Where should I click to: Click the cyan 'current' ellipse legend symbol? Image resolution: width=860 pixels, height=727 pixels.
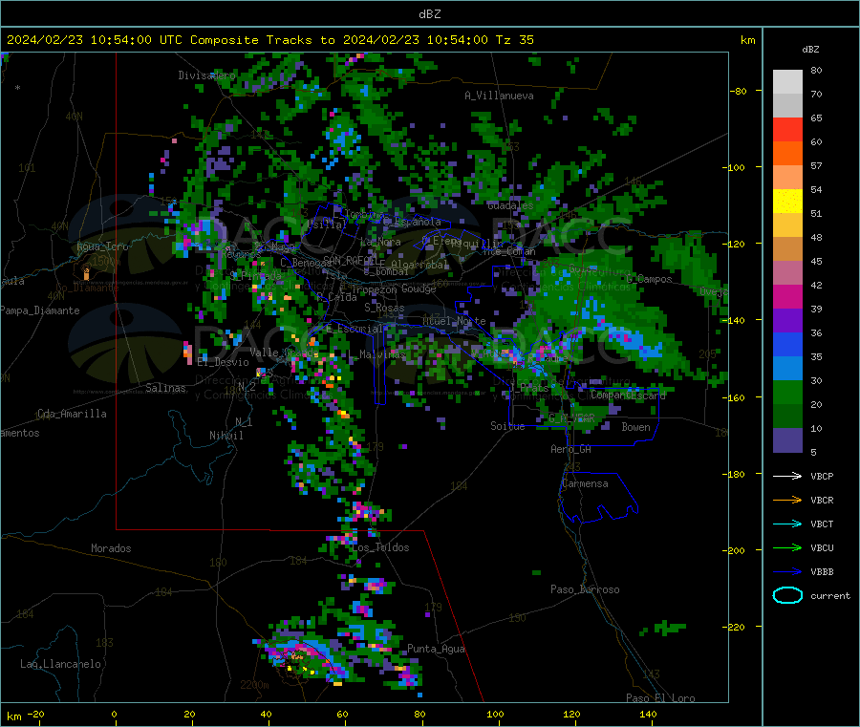[787, 595]
